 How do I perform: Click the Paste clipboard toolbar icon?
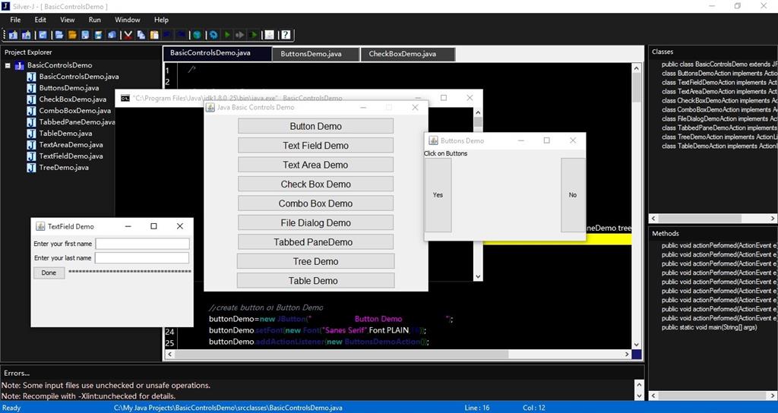154,35
